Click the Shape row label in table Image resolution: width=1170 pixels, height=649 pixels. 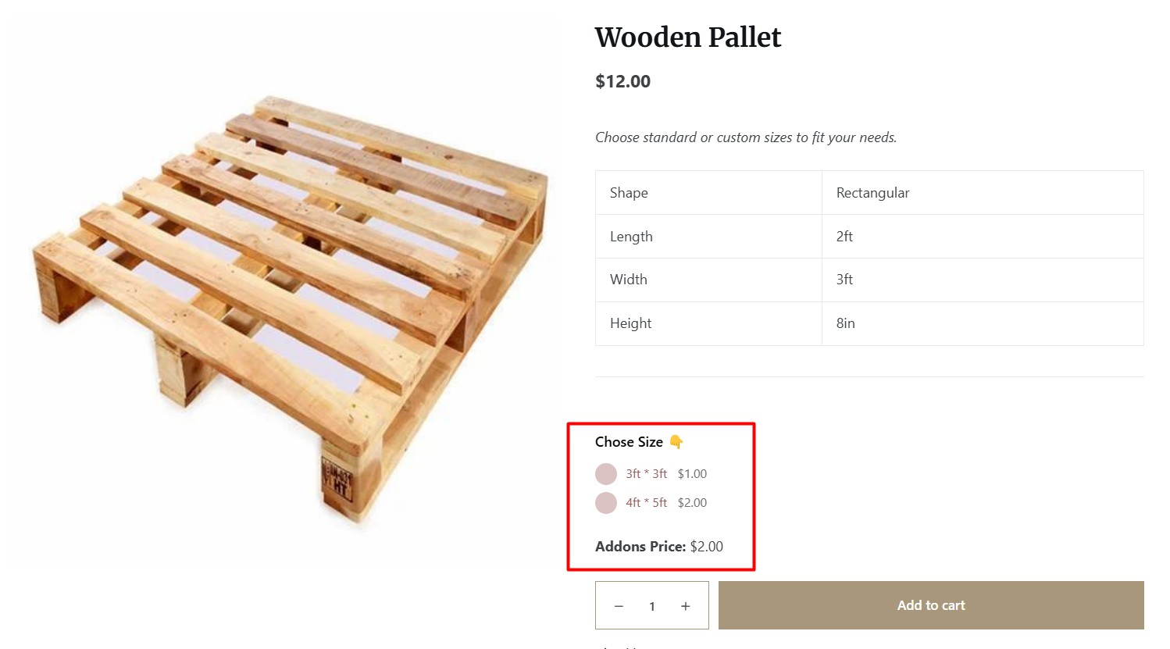pos(629,193)
